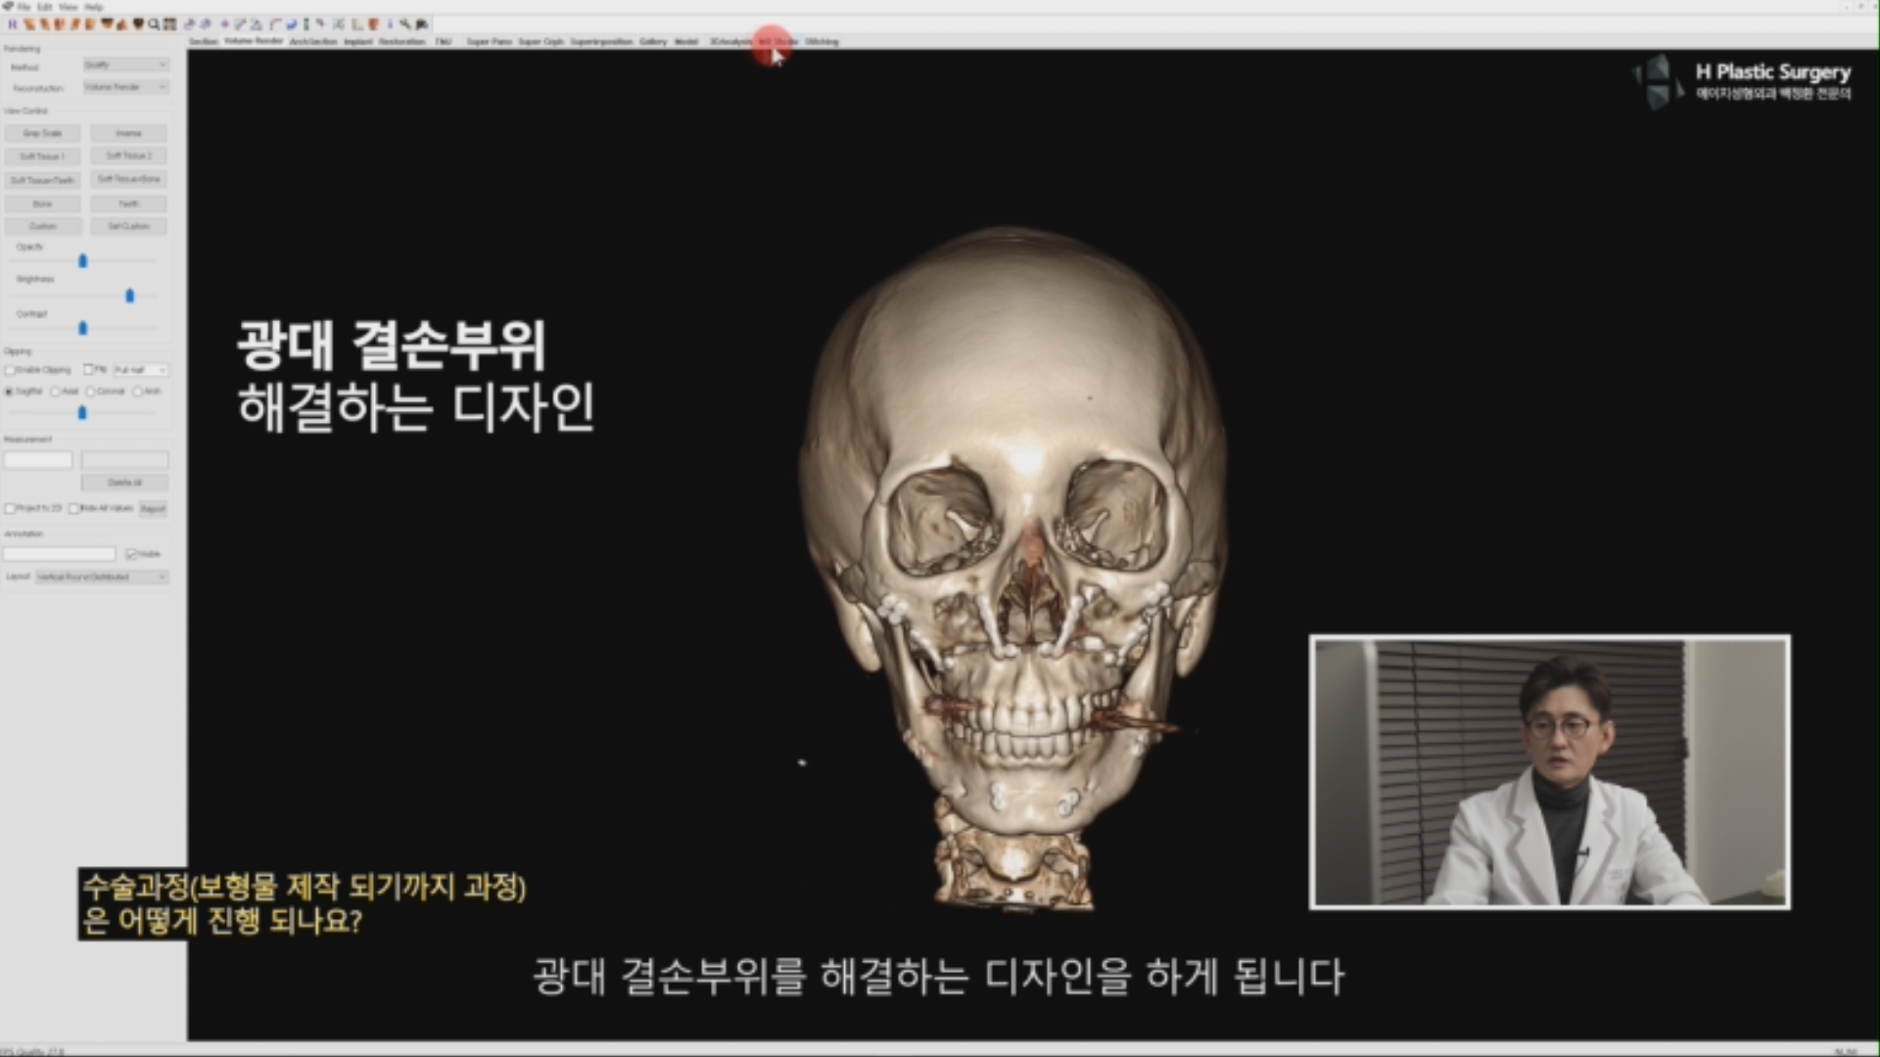Switch to the Super Pano tab
Screen dimensions: 1880x1057
[489, 41]
